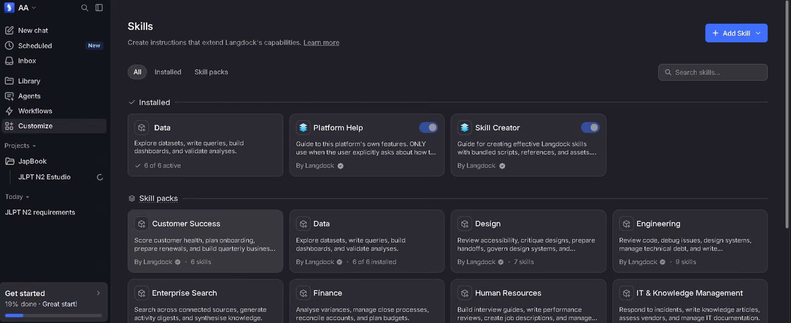Viewport: 791px width, 323px height.
Task: Click the cube icon on installed Data card
Action: click(x=142, y=127)
